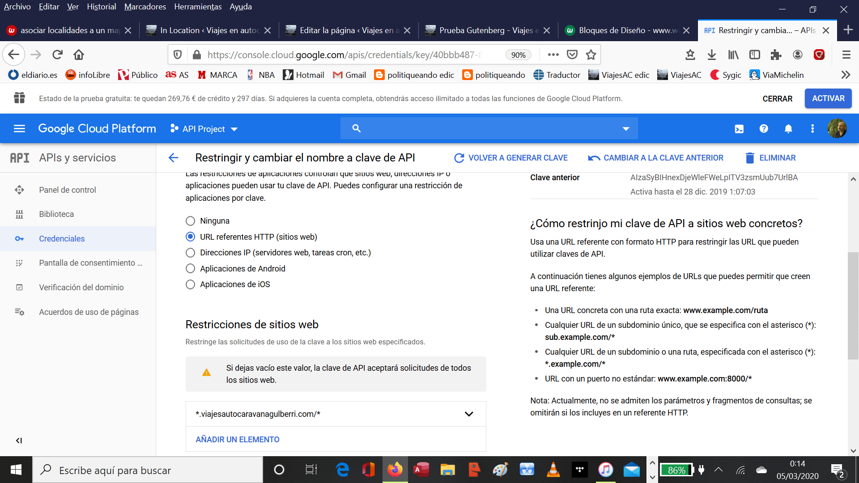Open the Marcadores menu
The image size is (859, 483).
point(145,7)
